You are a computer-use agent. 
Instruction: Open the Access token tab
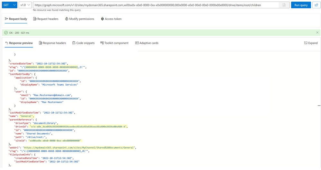click(111, 19)
